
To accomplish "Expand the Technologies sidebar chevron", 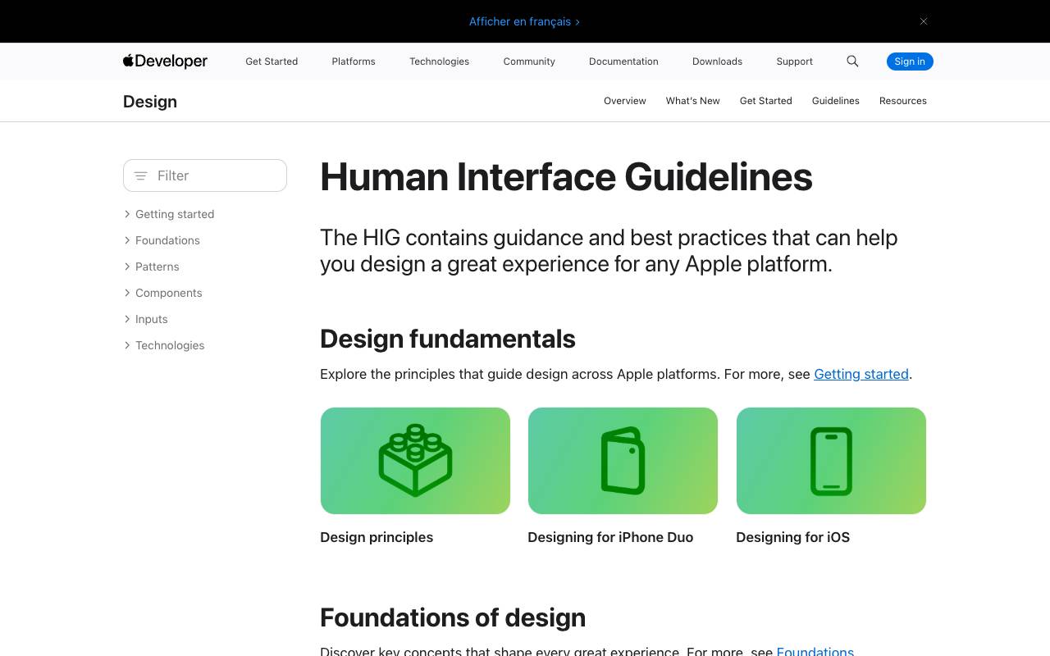I will click(x=127, y=345).
